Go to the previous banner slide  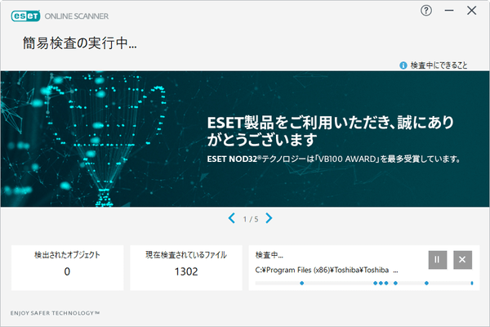[232, 218]
